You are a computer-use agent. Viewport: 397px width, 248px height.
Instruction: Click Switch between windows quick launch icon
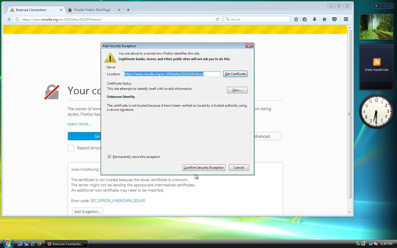pyautogui.click(x=26, y=244)
